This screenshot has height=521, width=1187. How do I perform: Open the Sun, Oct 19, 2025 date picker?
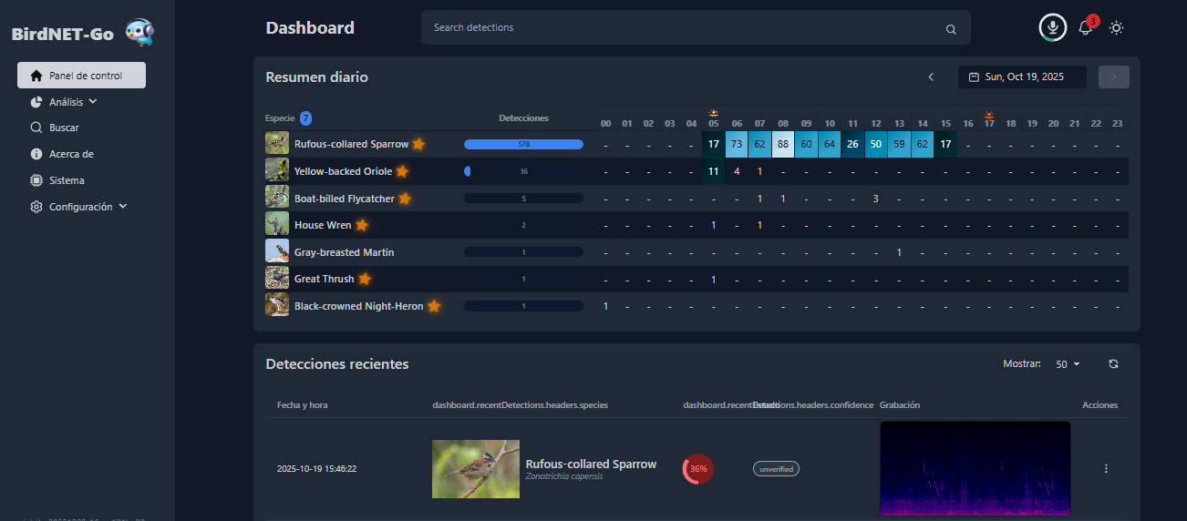click(x=1022, y=77)
